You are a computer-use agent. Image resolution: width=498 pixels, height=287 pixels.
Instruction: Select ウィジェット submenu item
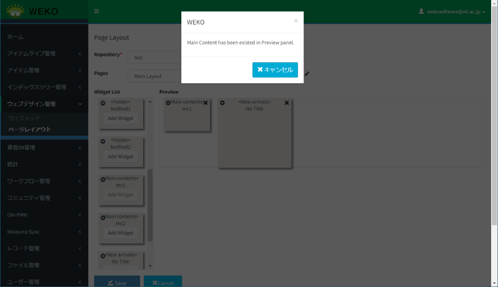(x=25, y=118)
